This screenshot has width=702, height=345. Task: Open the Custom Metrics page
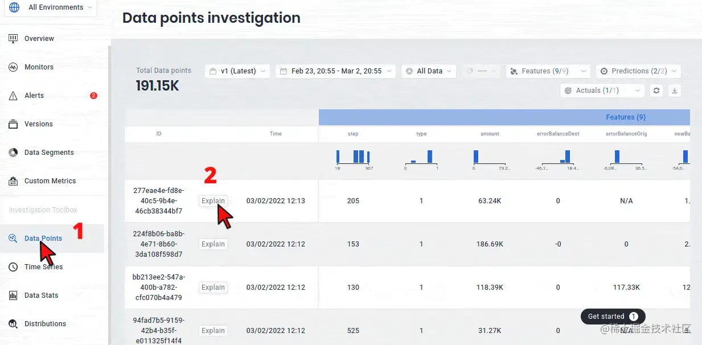(50, 181)
